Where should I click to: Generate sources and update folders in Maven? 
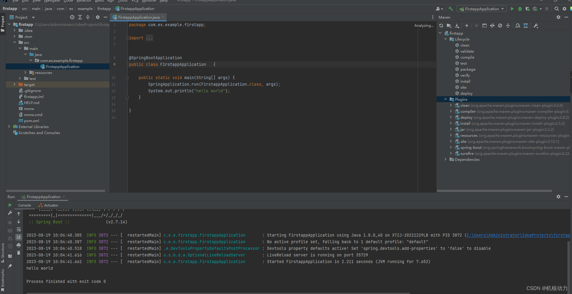(x=449, y=26)
